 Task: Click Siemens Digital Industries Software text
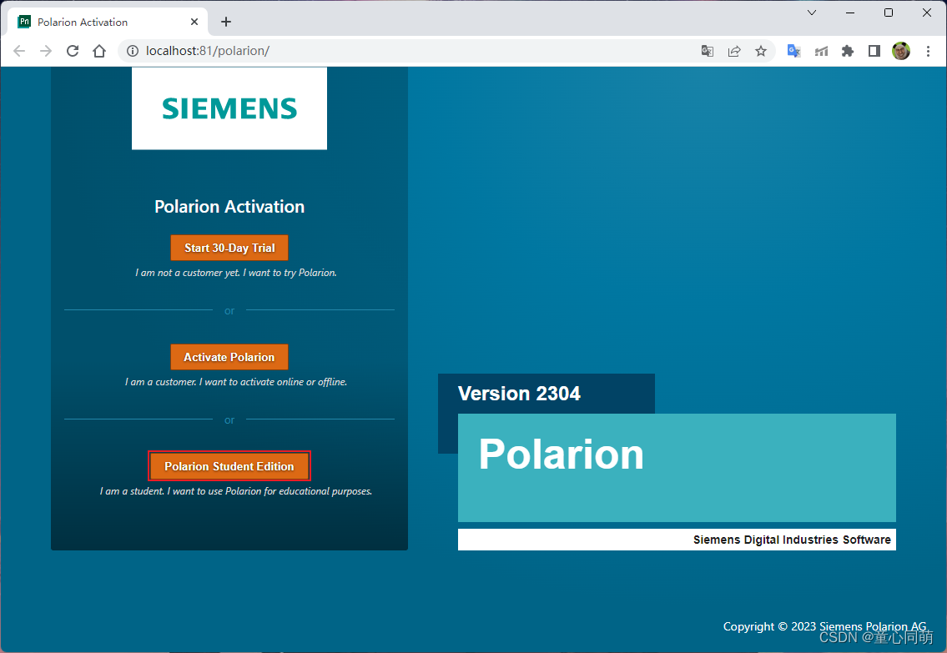pos(792,540)
